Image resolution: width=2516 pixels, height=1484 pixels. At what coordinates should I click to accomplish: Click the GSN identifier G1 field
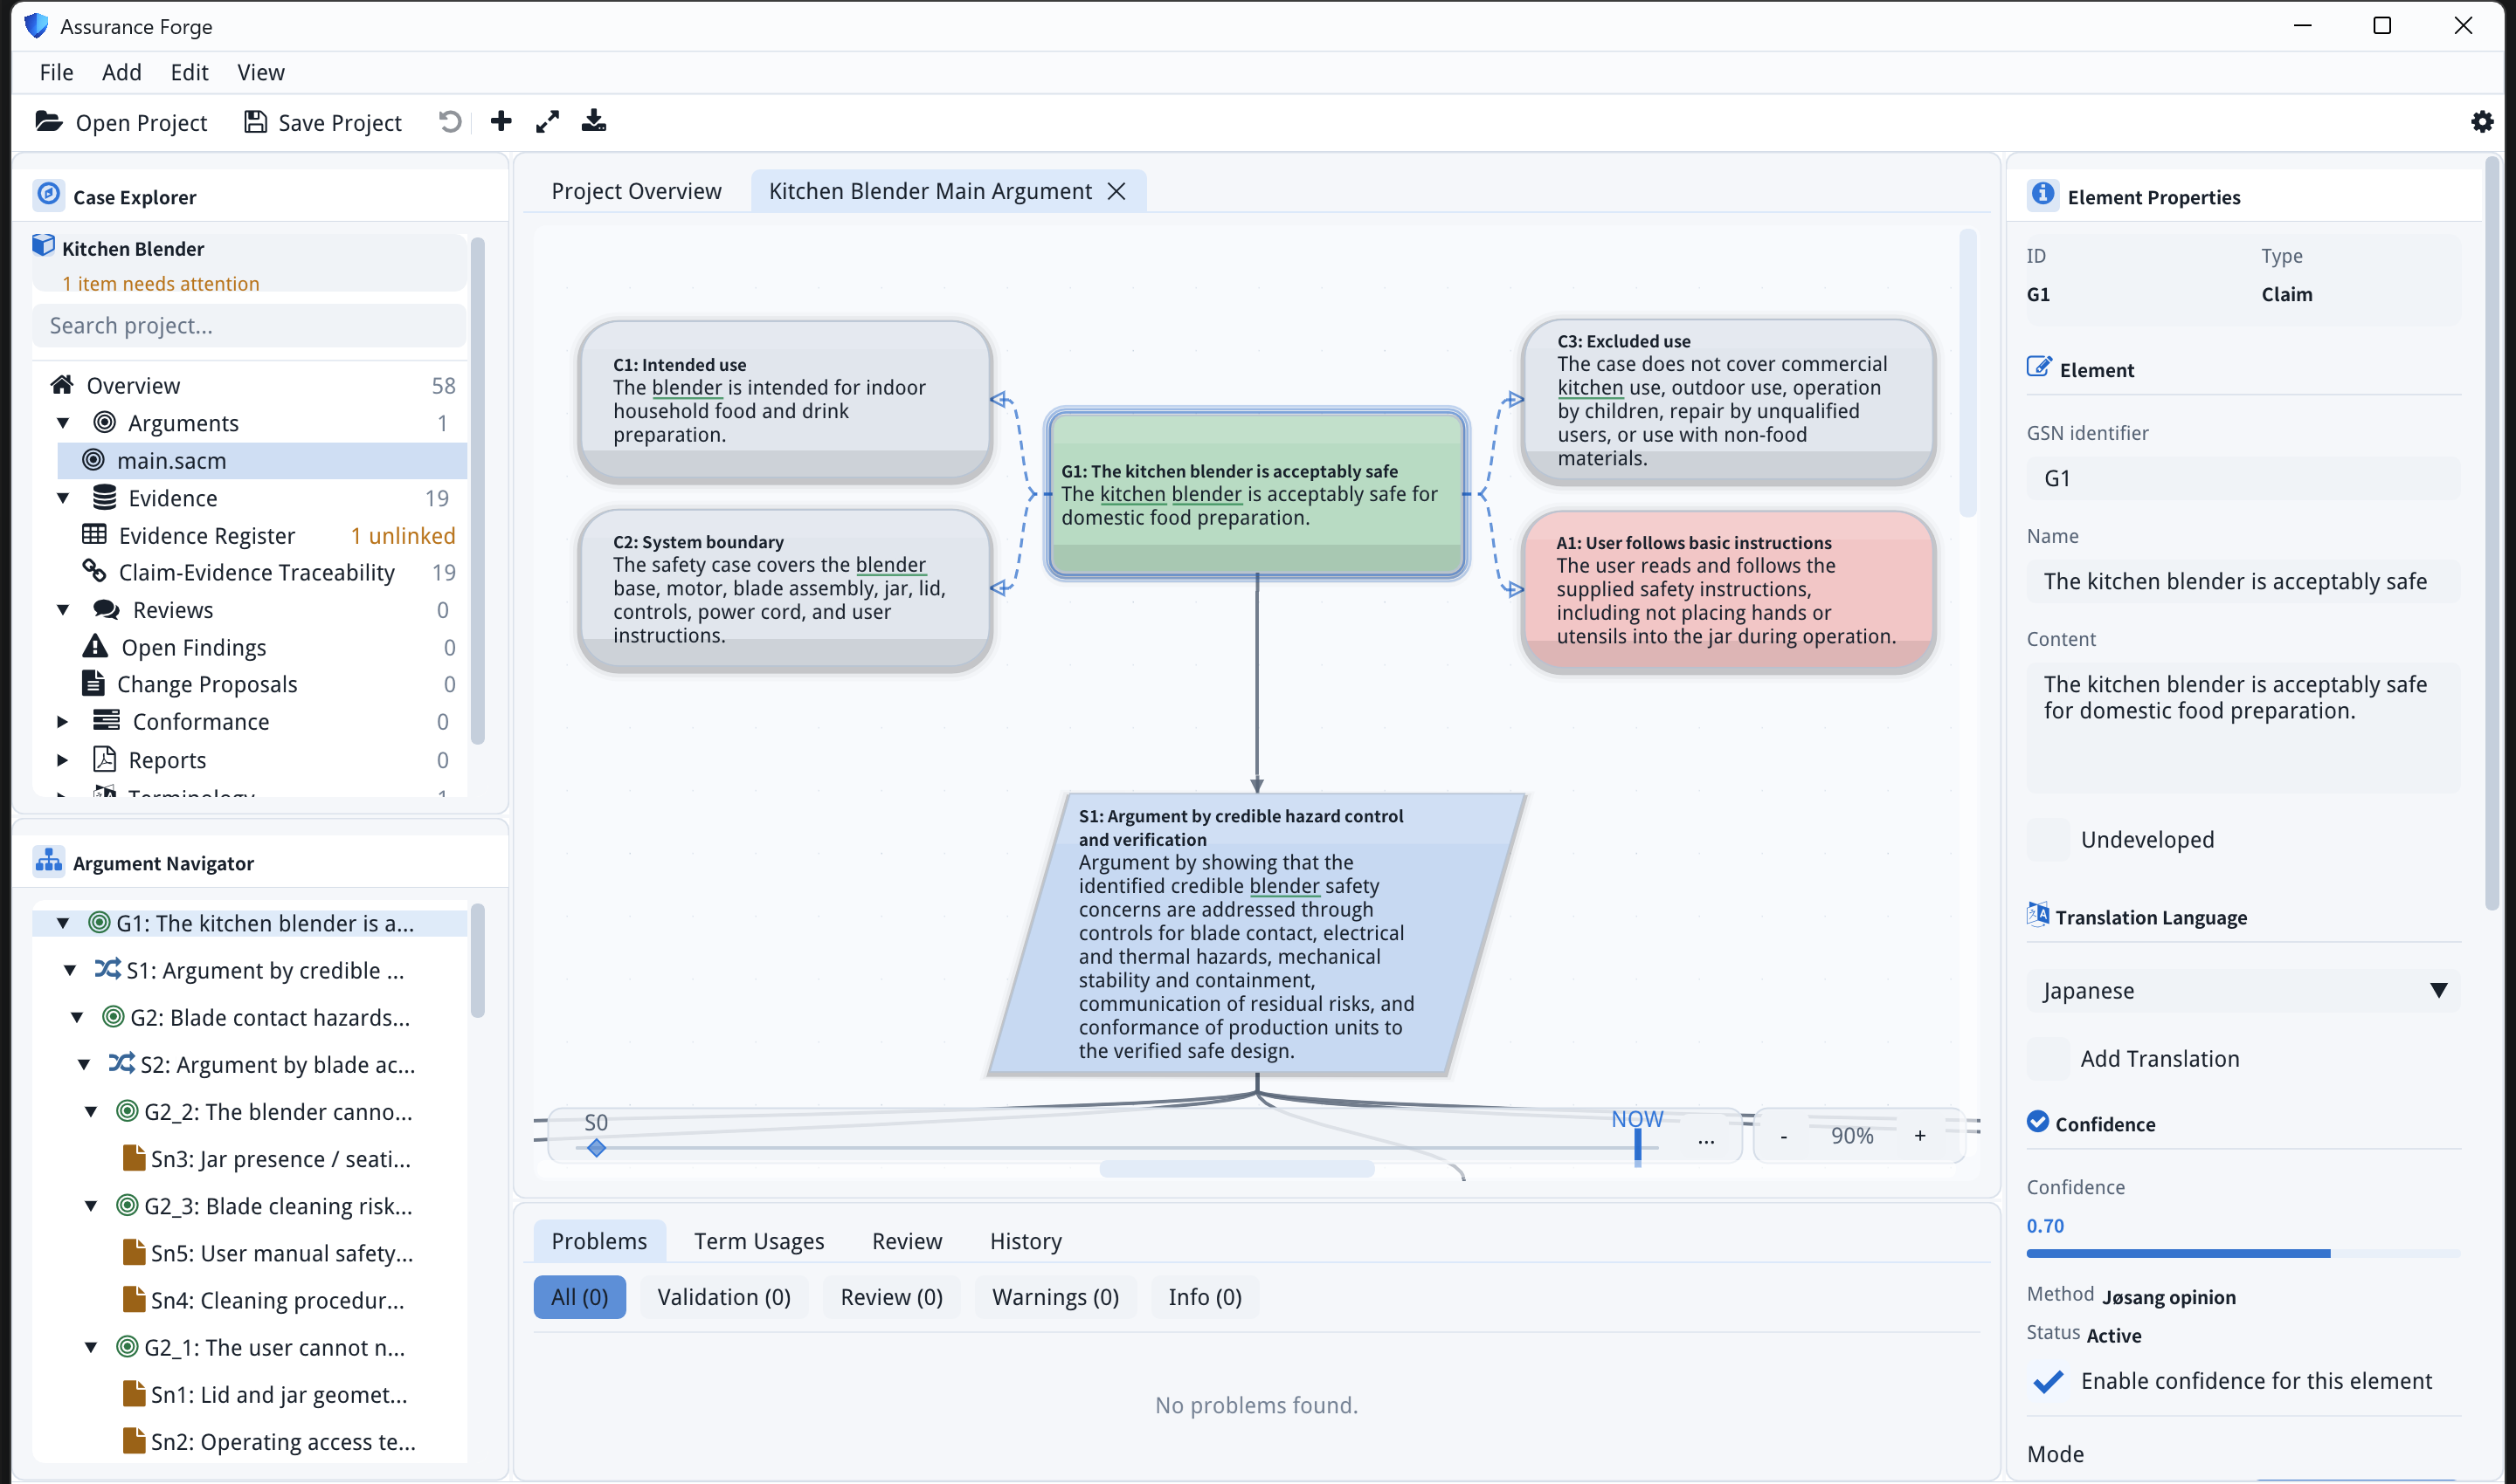coord(2242,478)
